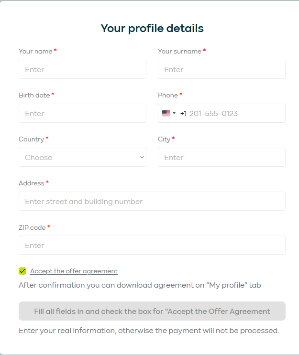Uncheck the offer agreement checkbox
Viewport: 299px width, 355px height.
[x=22, y=271]
